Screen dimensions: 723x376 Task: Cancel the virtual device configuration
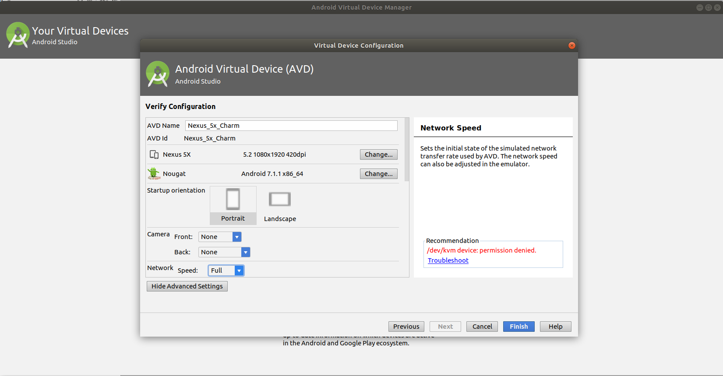tap(482, 327)
